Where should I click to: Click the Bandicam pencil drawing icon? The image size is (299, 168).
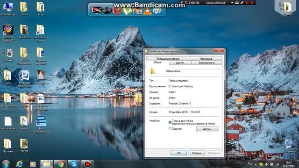point(242,3)
